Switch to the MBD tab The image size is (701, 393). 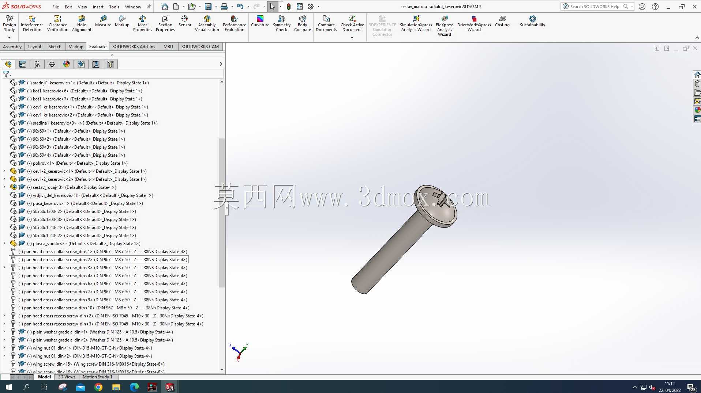168,46
